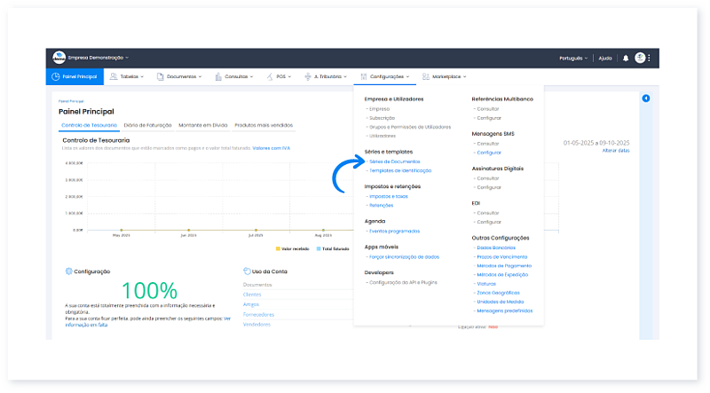
Task: Click the blue collapse arrow on right sidebar
Action: 645,98
